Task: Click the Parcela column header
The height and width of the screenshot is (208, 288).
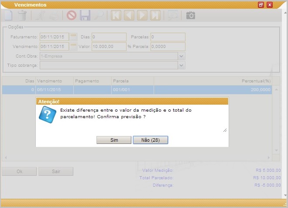Action: click(x=132, y=81)
